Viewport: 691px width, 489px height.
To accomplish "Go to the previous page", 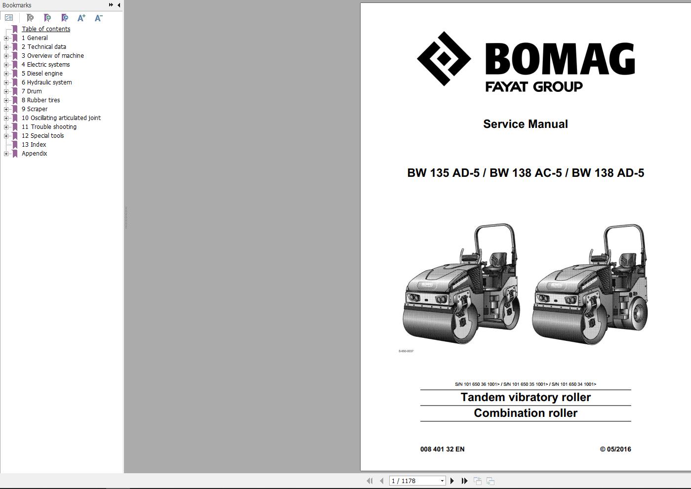I will point(381,481).
